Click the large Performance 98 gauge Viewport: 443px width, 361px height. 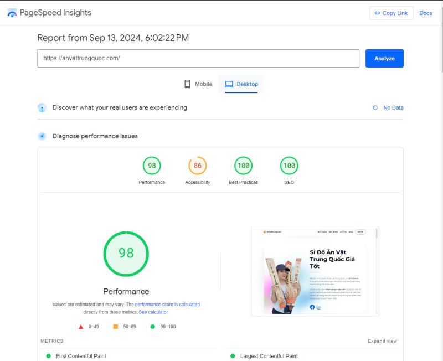[x=126, y=254]
